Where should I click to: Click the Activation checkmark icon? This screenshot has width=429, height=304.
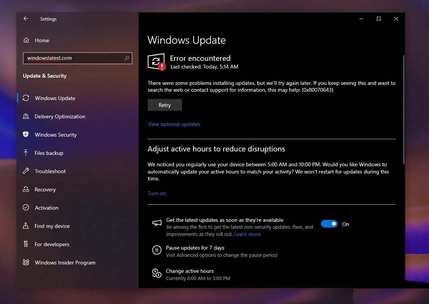coord(26,207)
